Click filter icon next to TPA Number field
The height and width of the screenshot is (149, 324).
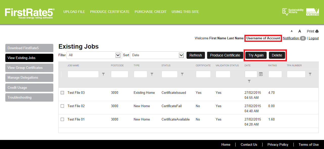point(310,74)
